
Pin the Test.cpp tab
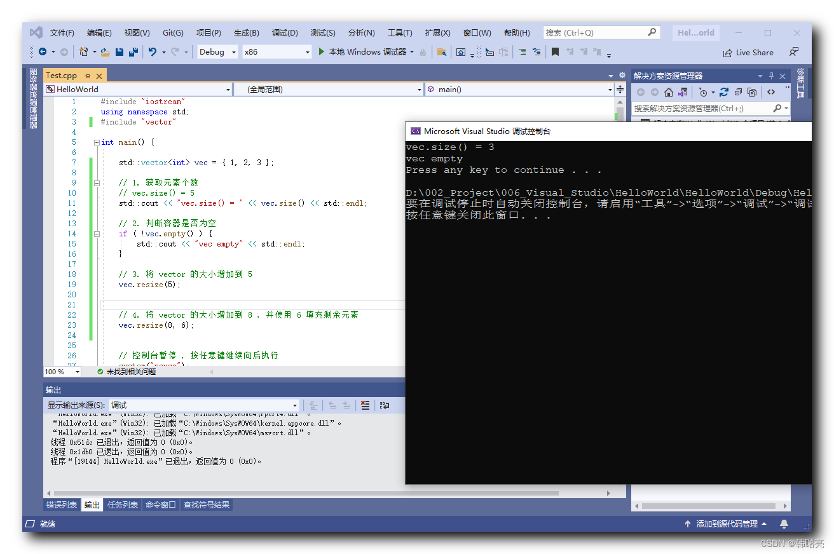87,76
